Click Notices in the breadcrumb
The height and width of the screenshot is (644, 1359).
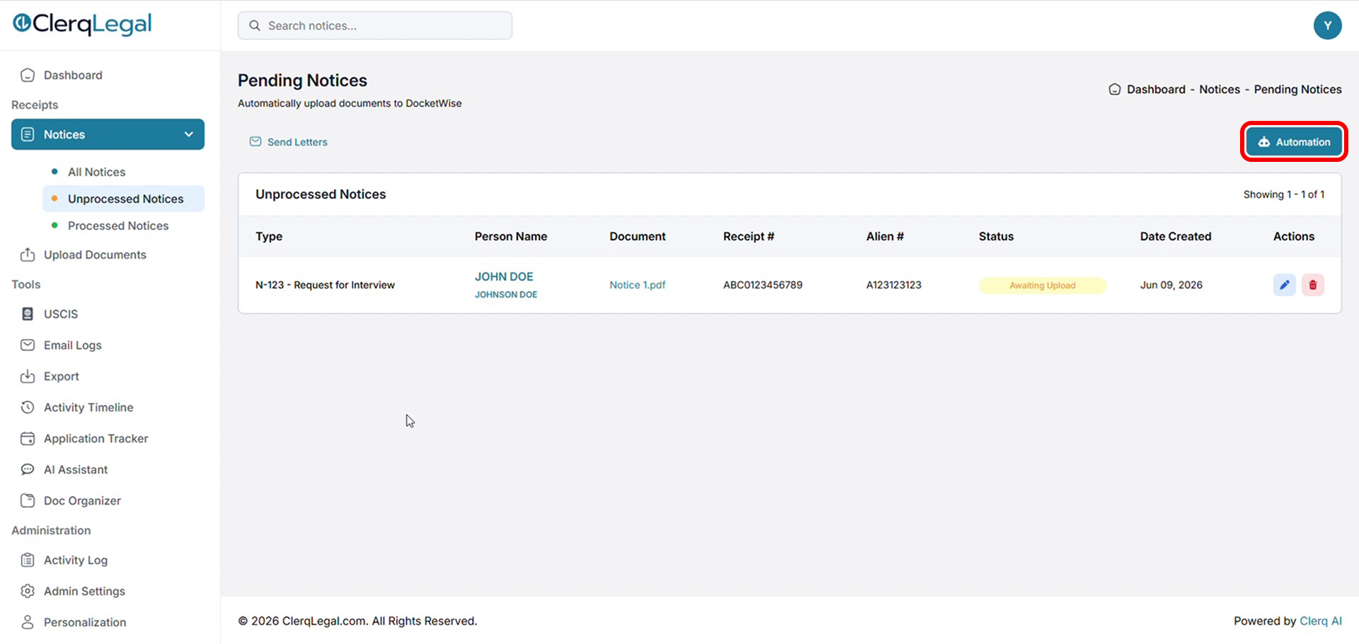[1220, 89]
